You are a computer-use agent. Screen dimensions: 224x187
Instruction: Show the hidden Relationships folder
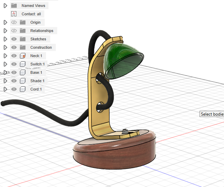14,31
